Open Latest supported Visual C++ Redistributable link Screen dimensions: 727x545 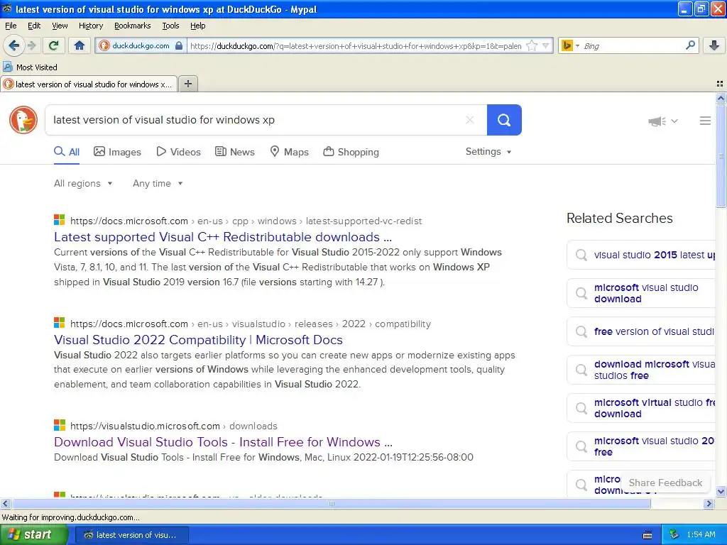tap(223, 237)
